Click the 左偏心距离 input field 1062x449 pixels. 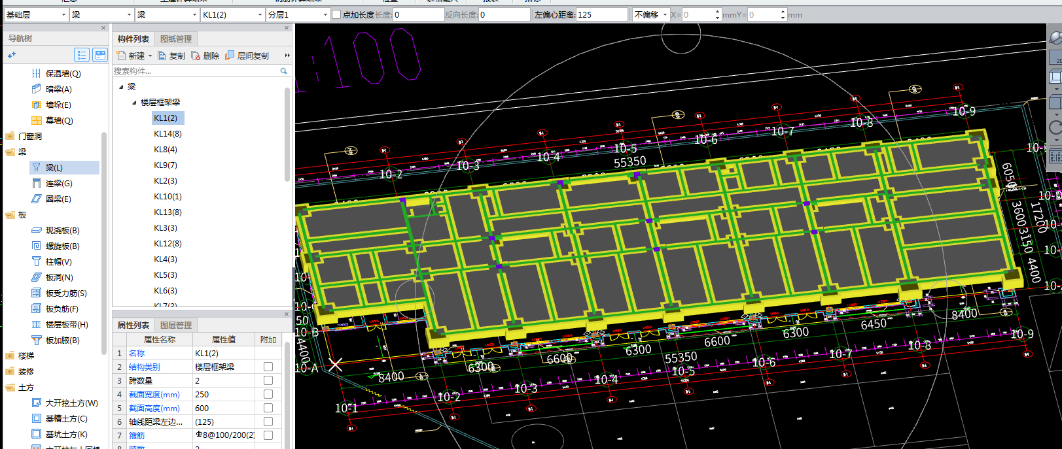(602, 14)
